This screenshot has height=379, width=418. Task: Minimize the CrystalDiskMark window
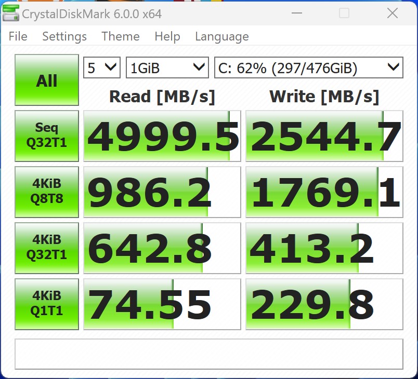(297, 13)
